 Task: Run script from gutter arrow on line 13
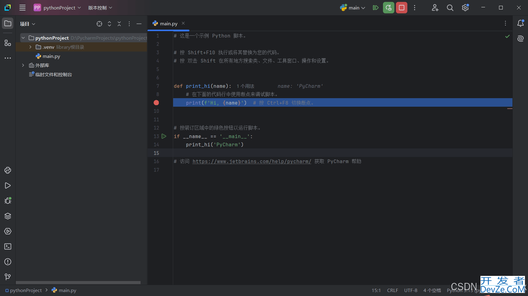[x=164, y=136]
